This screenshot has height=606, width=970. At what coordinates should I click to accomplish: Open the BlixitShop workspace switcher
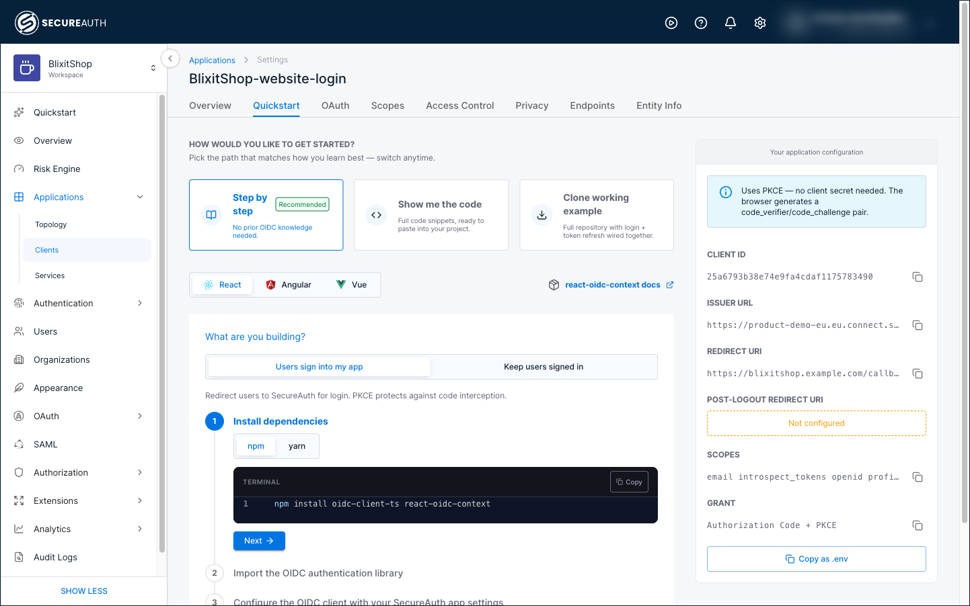pos(153,68)
